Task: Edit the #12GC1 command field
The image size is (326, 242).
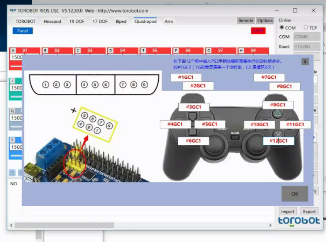Action: tap(279, 141)
